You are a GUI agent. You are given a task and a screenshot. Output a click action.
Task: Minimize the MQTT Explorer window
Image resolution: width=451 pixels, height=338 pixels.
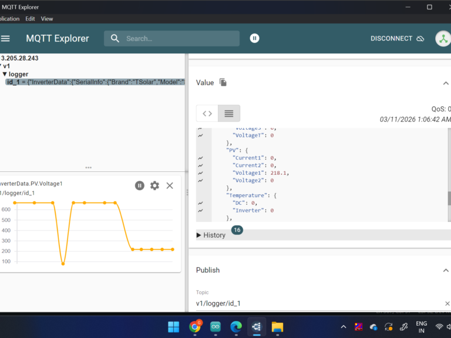click(x=408, y=7)
